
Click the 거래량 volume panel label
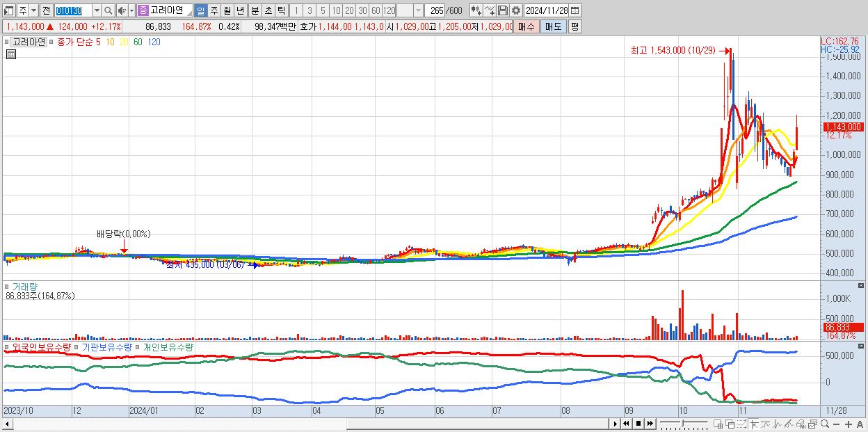(24, 286)
